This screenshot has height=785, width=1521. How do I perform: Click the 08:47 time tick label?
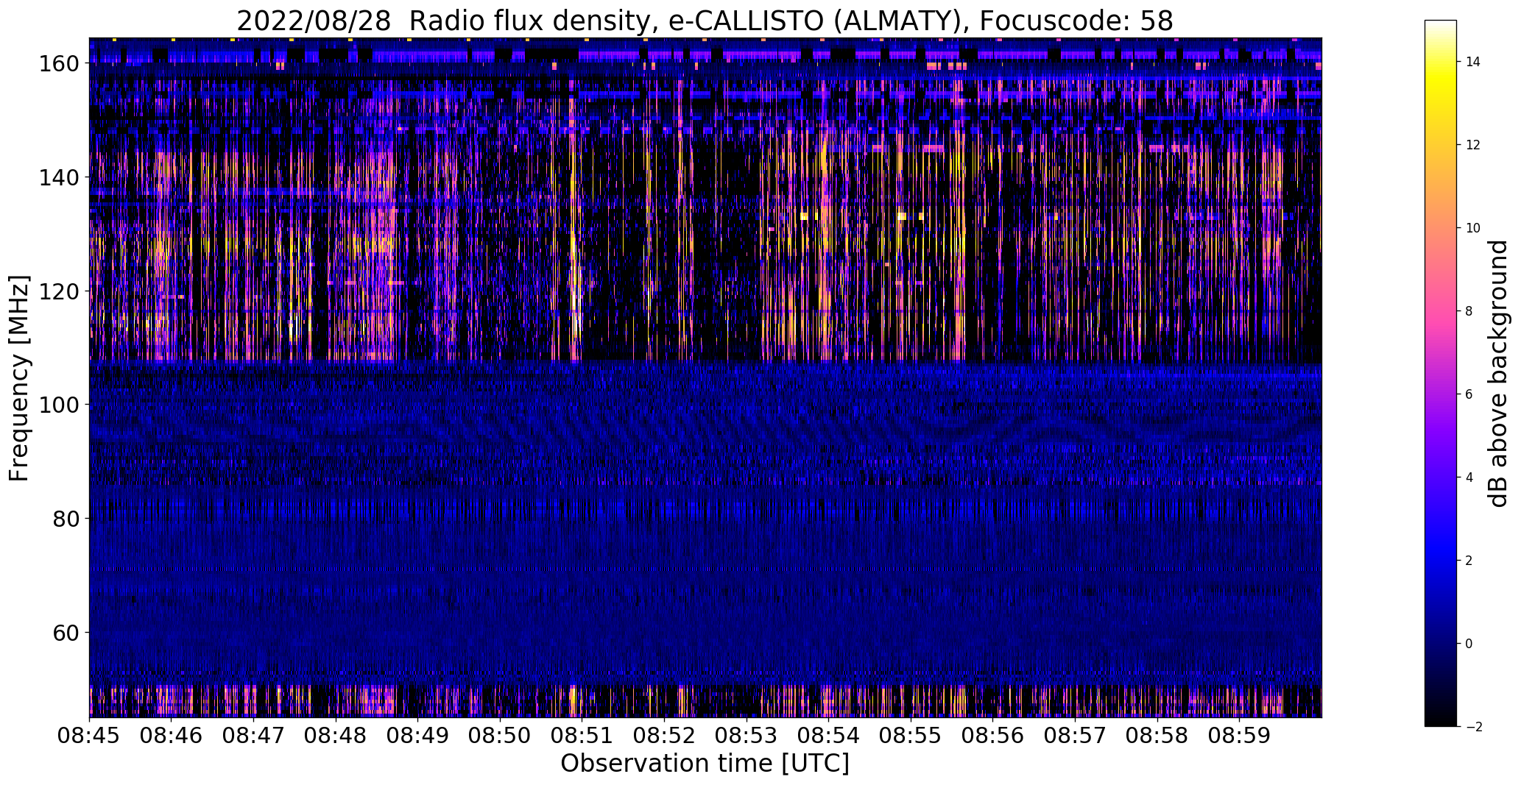point(253,735)
